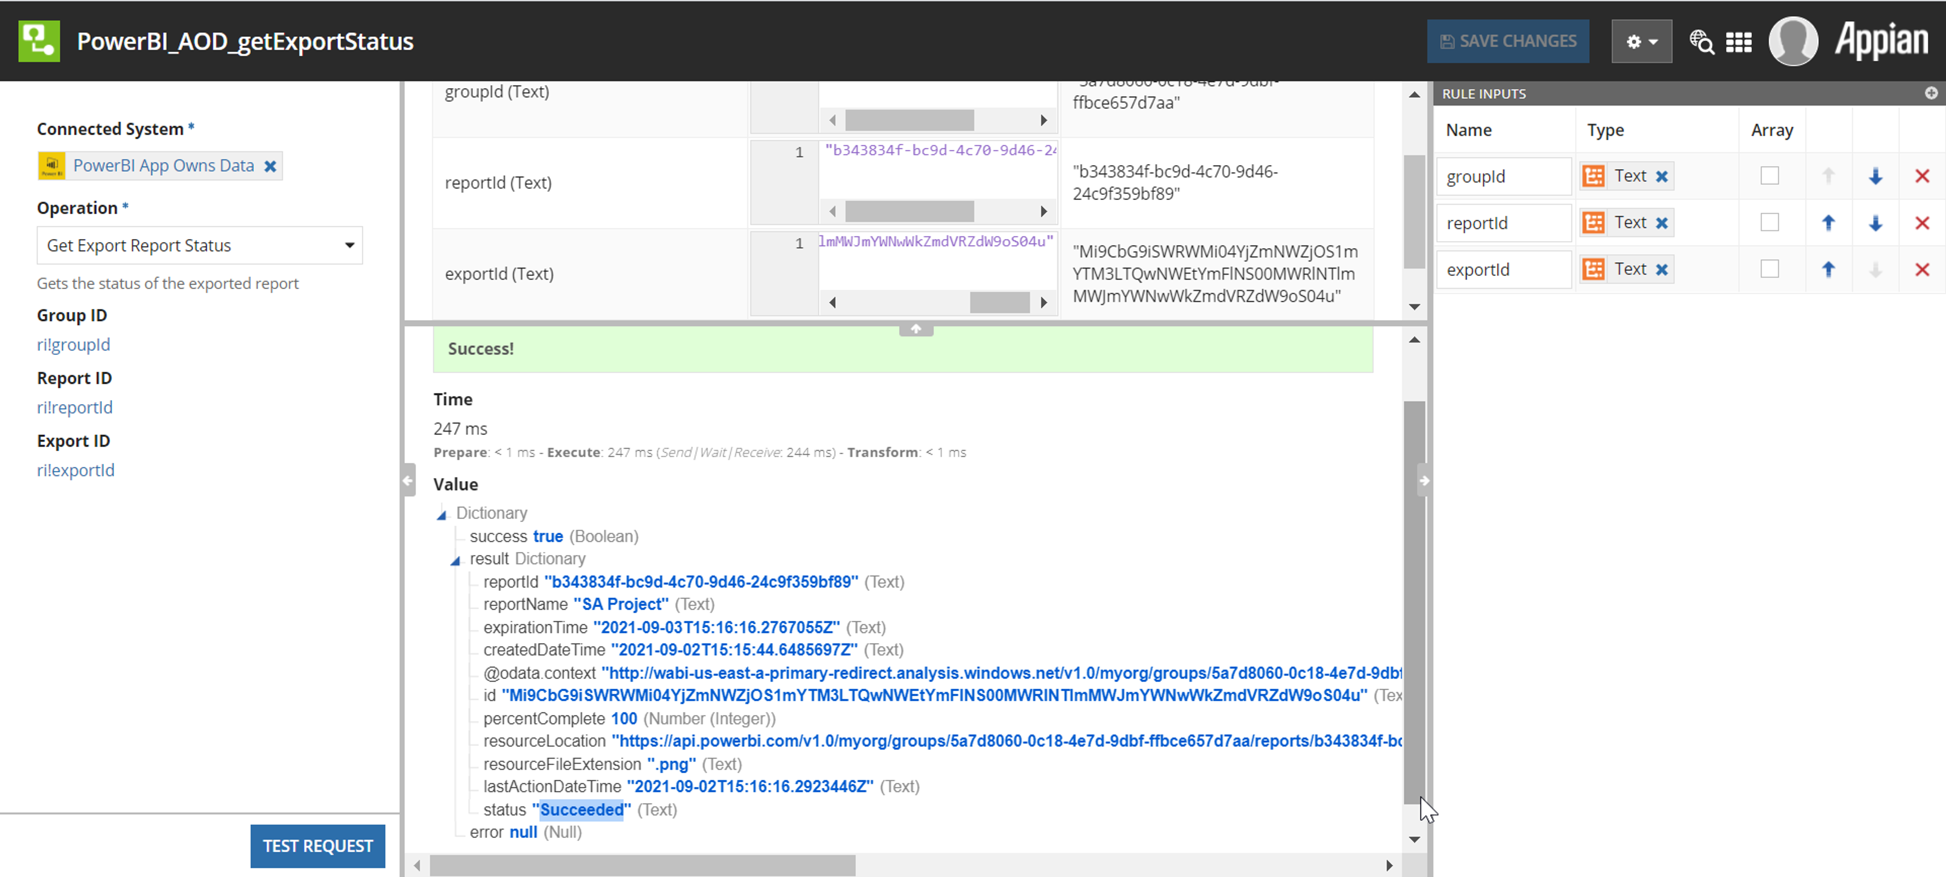1946x877 pixels.
Task: Toggle Array checkbox for groupId
Action: point(1769,176)
